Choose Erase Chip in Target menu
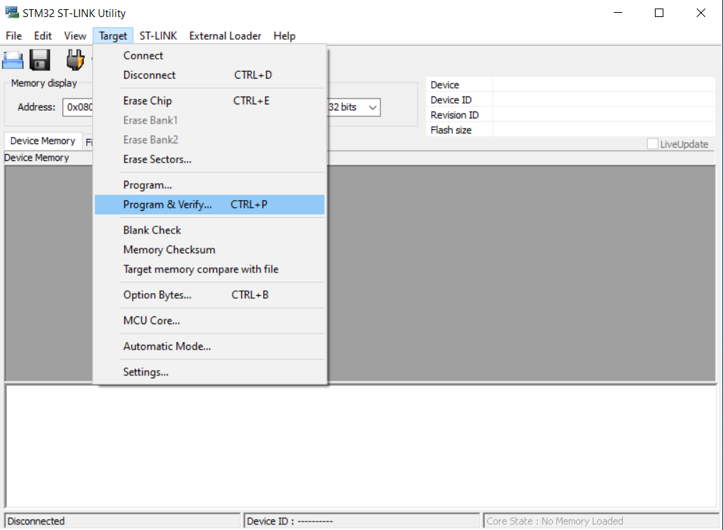 click(148, 101)
